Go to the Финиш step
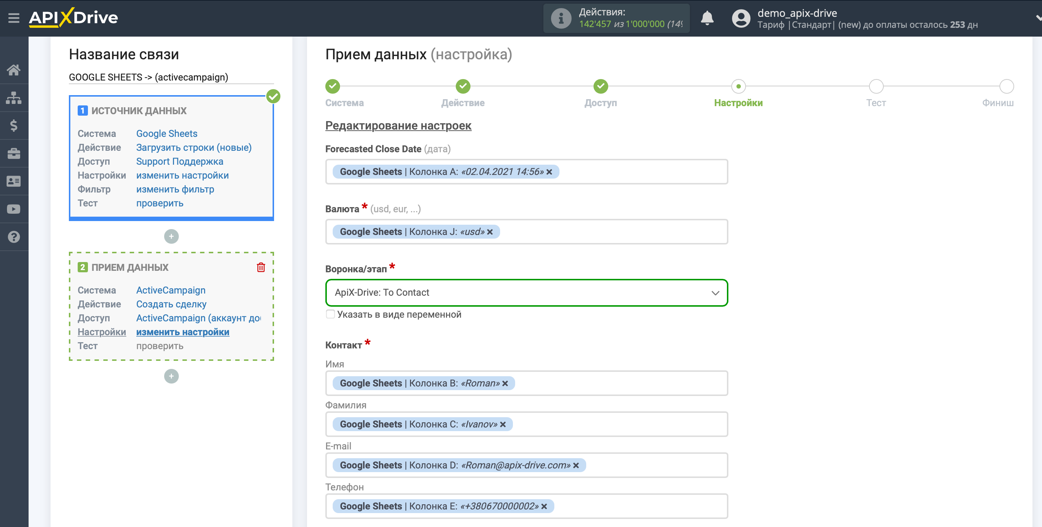The image size is (1042, 527). 1007,86
